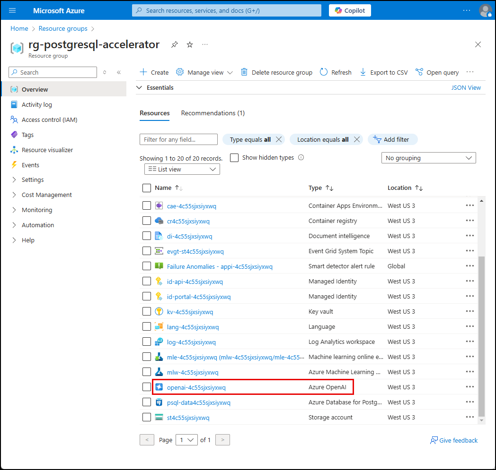Open the info icon beside Show hidden types
This screenshot has height=470, width=496.
click(x=301, y=158)
